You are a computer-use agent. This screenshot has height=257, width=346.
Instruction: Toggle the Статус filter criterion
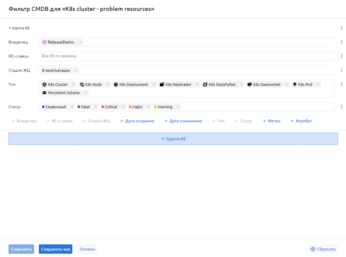243,121
